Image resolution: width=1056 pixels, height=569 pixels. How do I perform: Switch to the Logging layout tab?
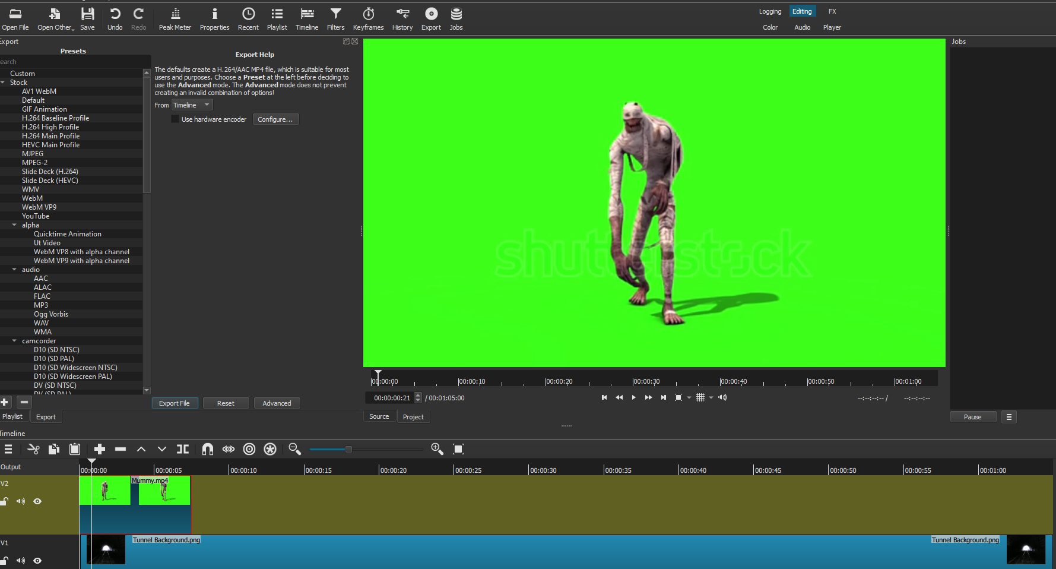tap(770, 11)
